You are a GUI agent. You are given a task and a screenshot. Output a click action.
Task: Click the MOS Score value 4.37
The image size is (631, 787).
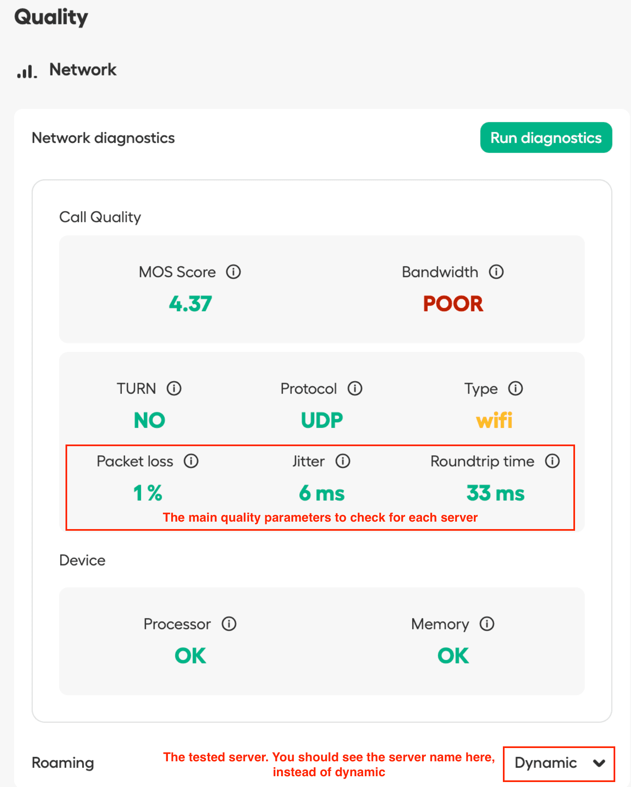(190, 304)
